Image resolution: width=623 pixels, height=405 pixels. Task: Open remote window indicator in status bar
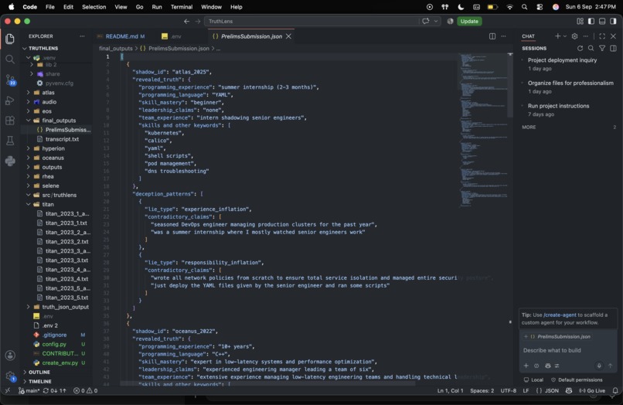[x=8, y=390]
